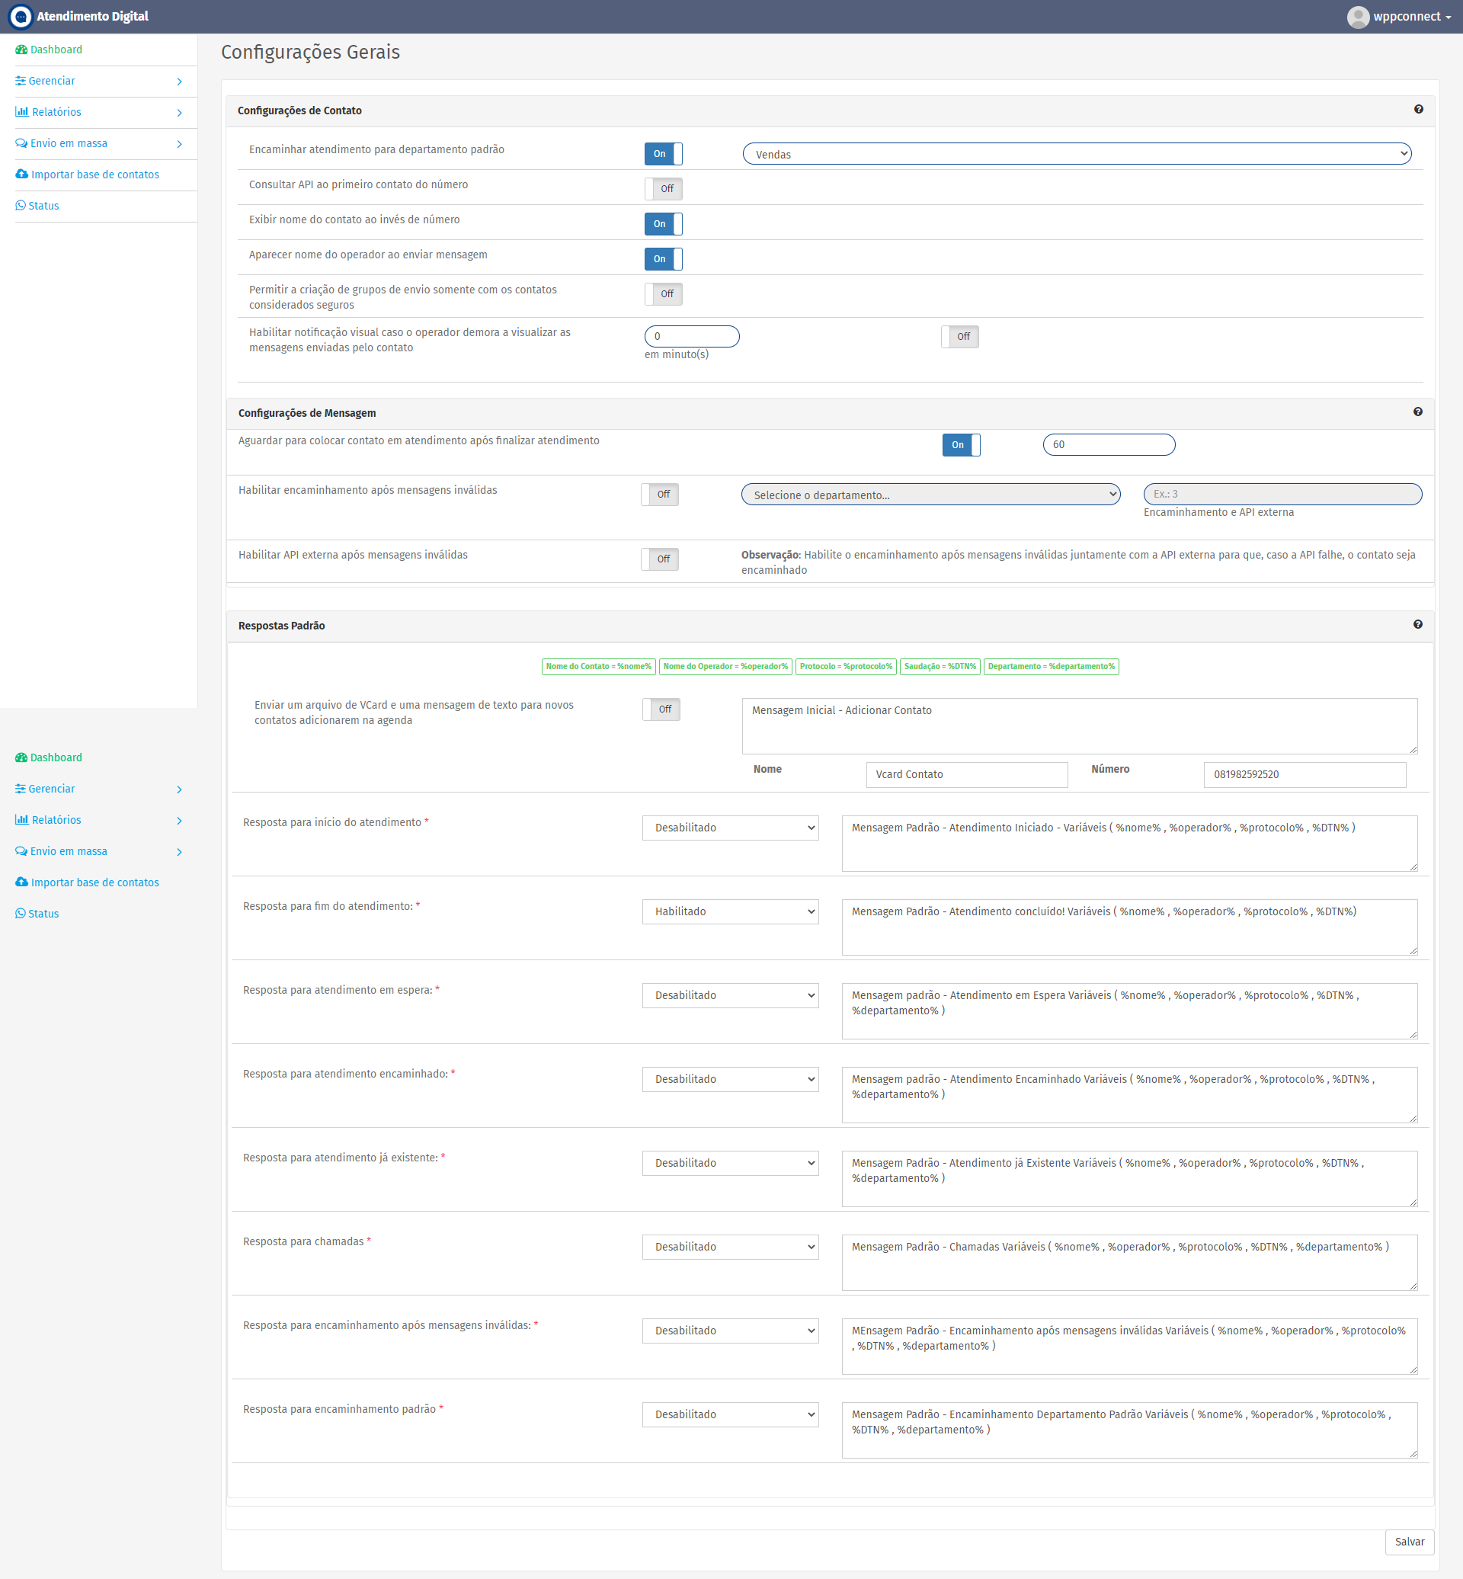This screenshot has height=1579, width=1463.
Task: Click the user avatar icon beside wppconnect
Action: (x=1358, y=17)
